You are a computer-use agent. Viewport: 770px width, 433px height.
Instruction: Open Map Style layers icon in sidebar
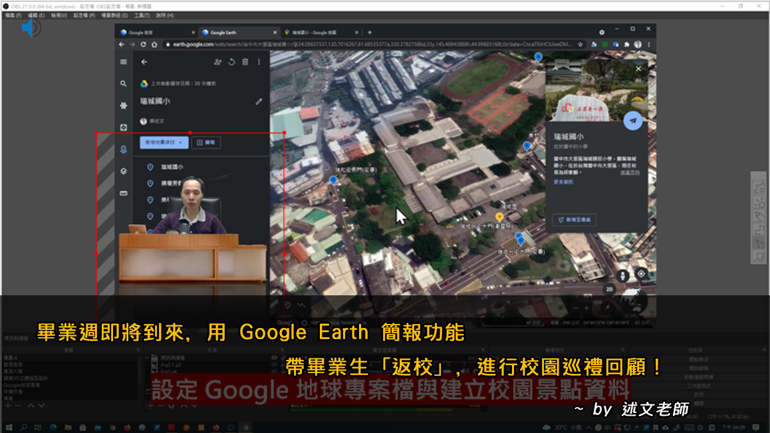[123, 171]
